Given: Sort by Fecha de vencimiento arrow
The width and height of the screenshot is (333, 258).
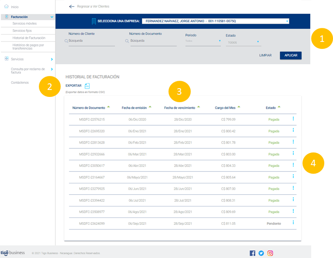Looking at the screenshot, I should tap(199, 107).
